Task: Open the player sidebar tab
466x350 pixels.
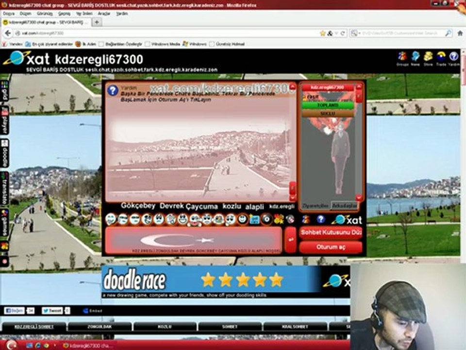Action: tap(4, 120)
